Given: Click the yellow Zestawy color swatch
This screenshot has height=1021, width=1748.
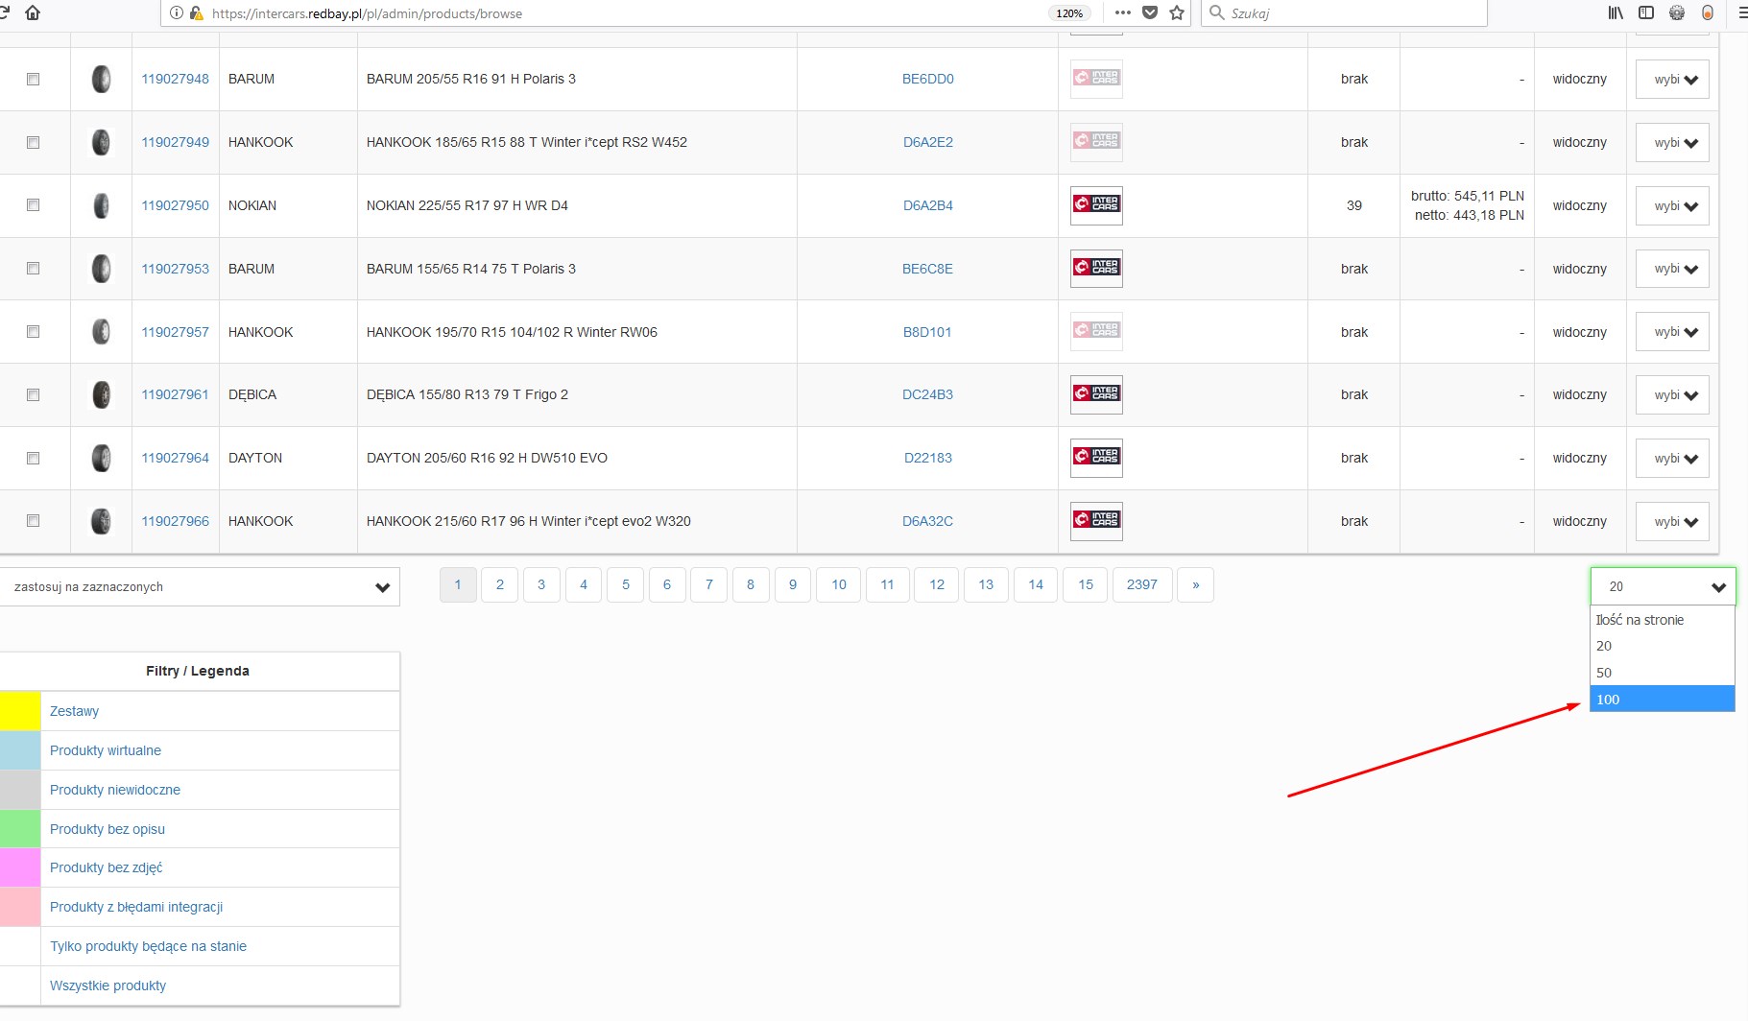Looking at the screenshot, I should (x=20, y=711).
